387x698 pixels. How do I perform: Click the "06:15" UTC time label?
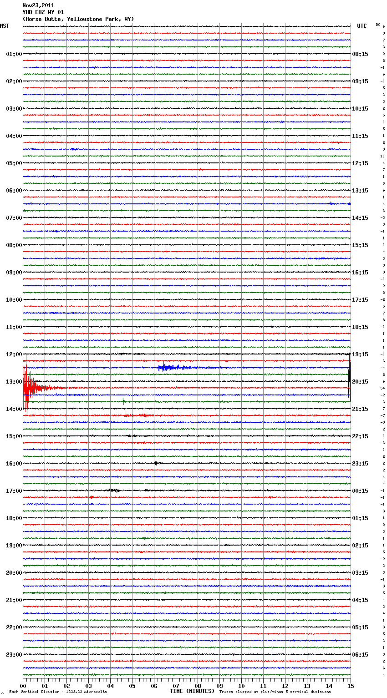[x=360, y=655]
